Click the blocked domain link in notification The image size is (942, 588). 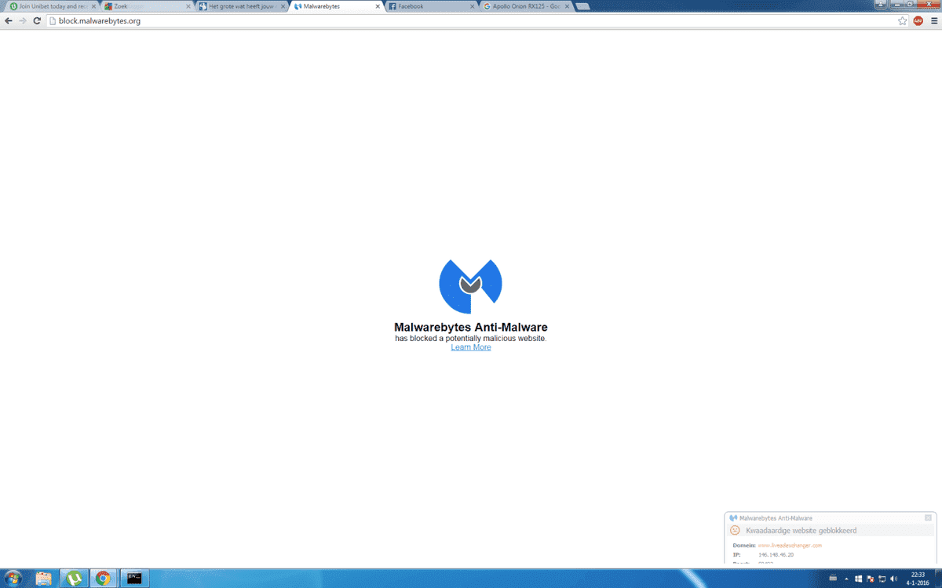789,545
